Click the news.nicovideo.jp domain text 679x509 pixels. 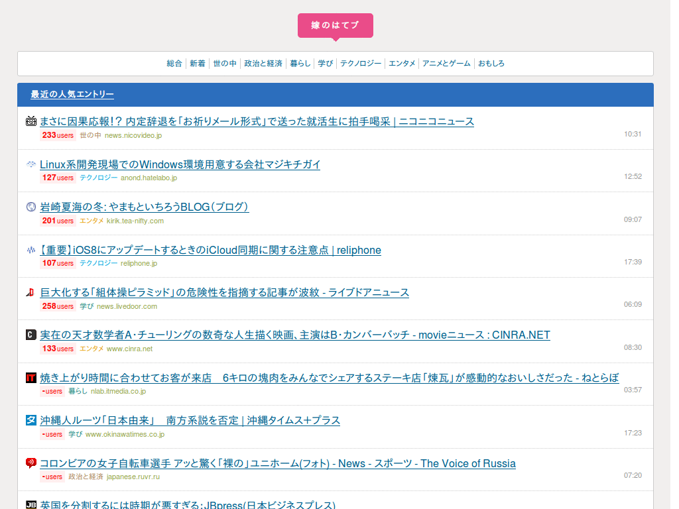(133, 135)
